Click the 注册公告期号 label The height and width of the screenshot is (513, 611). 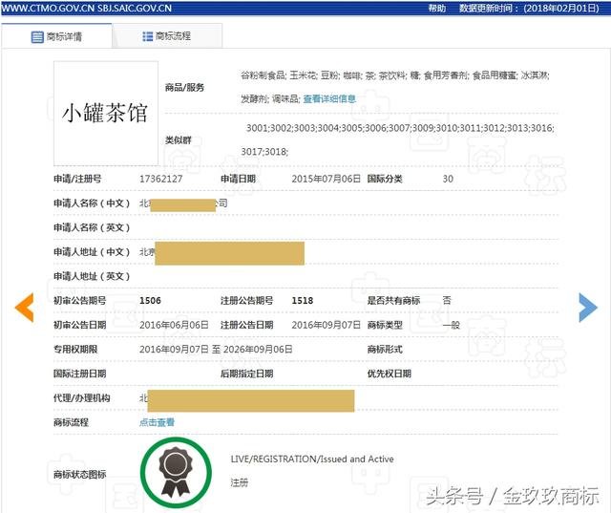tap(246, 301)
